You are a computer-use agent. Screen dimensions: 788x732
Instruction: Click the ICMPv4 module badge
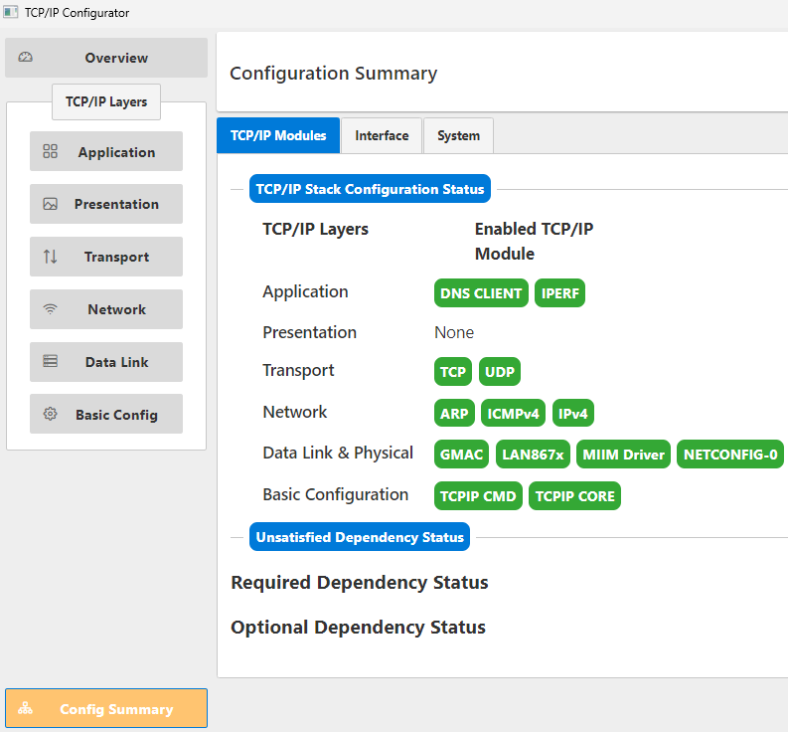[x=513, y=413]
